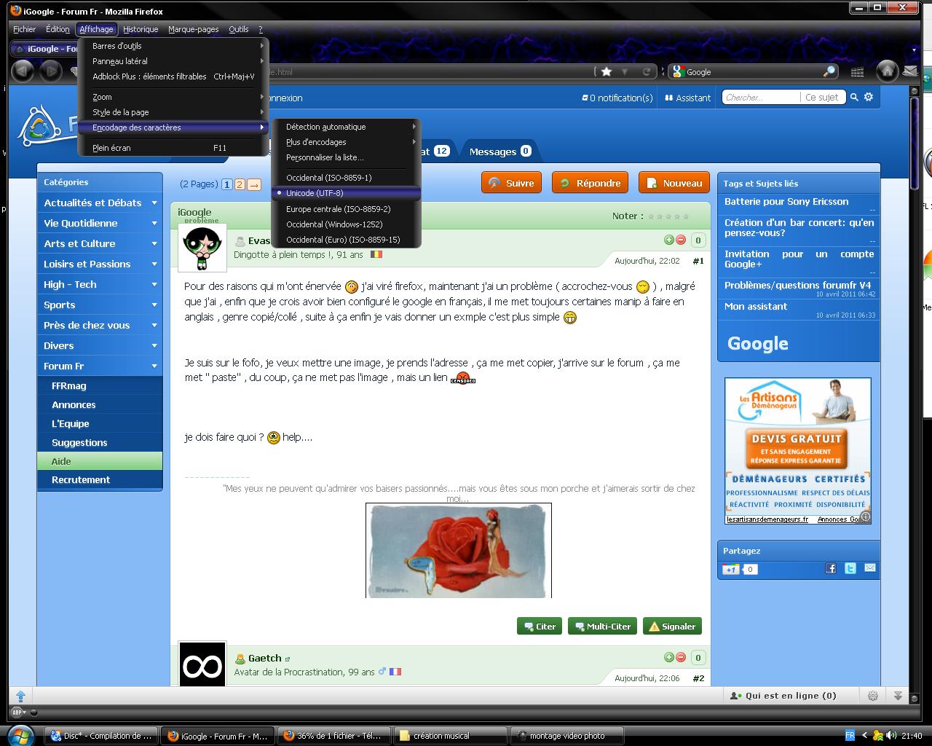Click the grid icon beside the home button
The height and width of the screenshot is (746, 932).
[x=857, y=71]
